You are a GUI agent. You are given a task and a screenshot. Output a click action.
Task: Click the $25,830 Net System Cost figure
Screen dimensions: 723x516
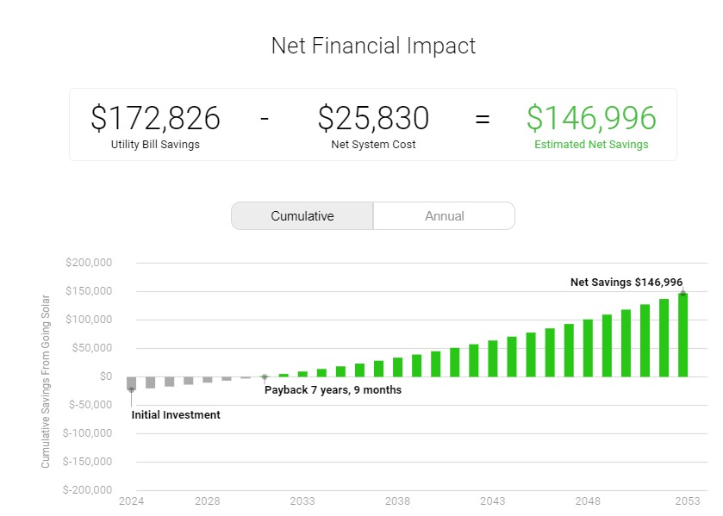tap(373, 118)
